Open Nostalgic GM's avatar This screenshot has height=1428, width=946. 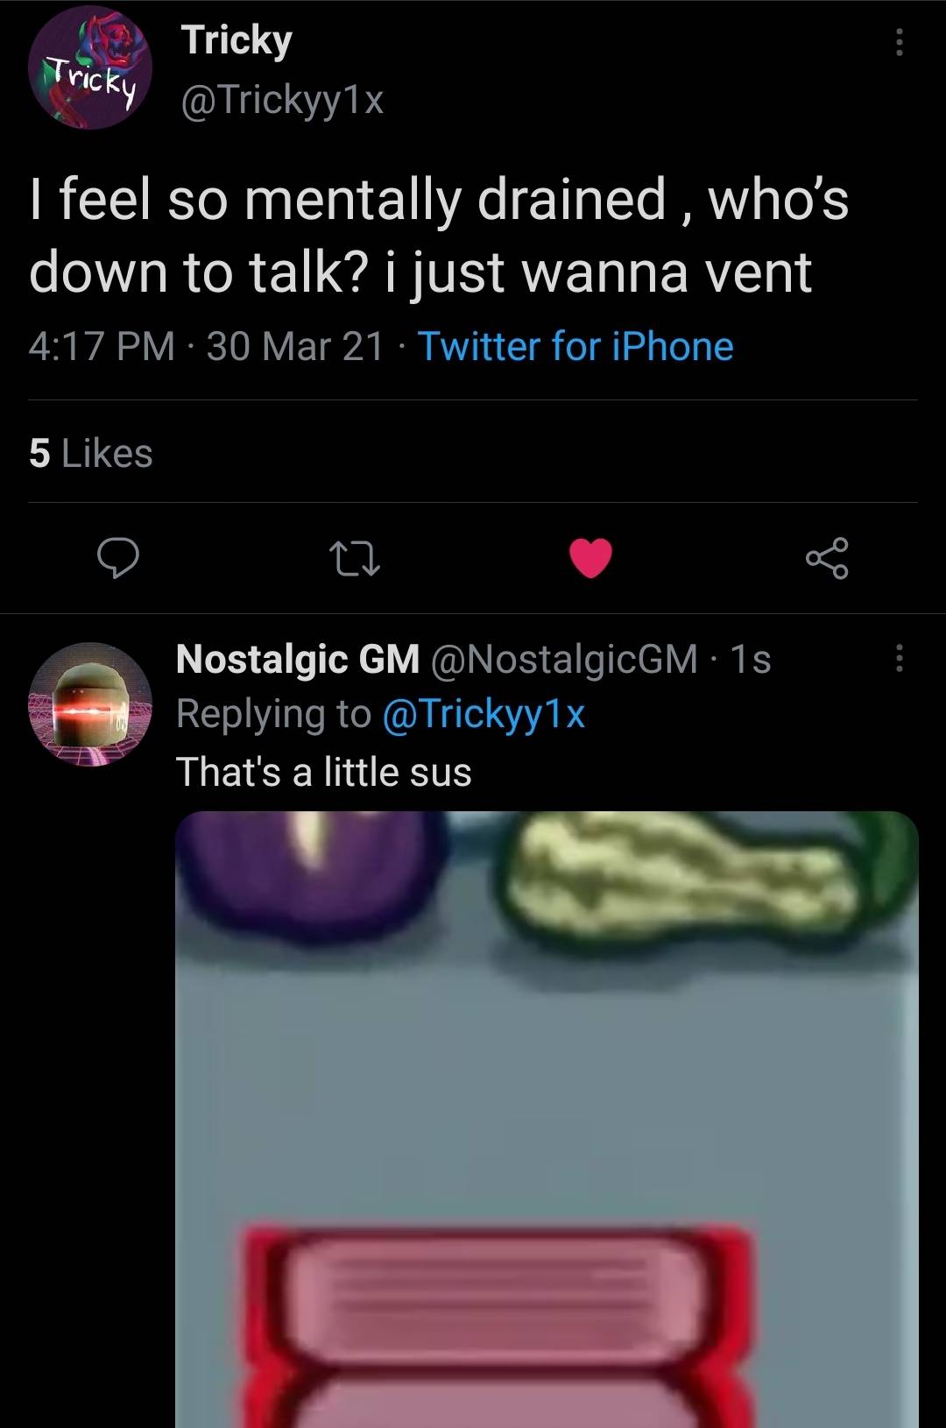coord(90,704)
